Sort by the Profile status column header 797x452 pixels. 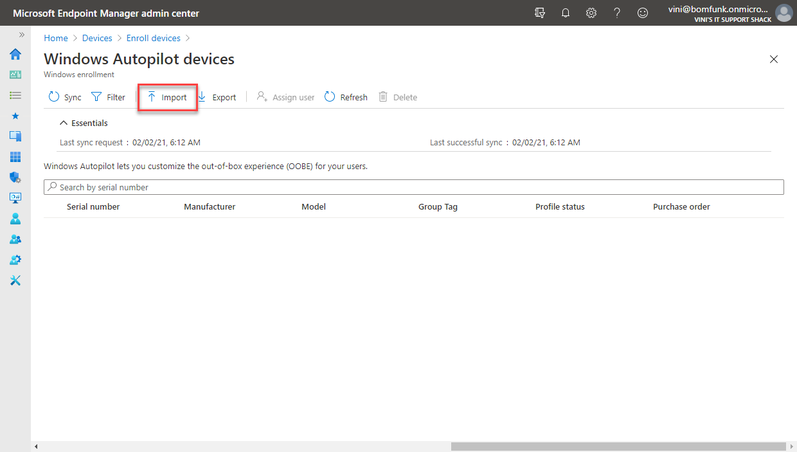[x=560, y=206]
